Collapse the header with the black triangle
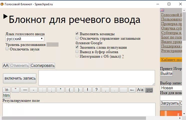Viewport: 186px width, 120px height. point(5,16)
